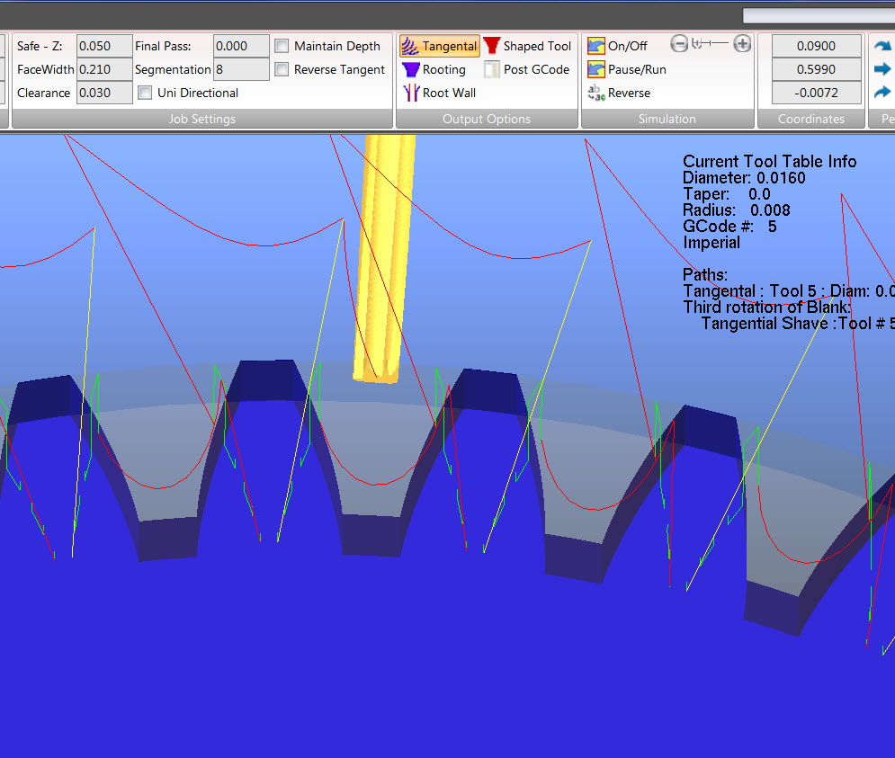
Task: Click the straight blue right-arrow icon
Action: point(882,69)
